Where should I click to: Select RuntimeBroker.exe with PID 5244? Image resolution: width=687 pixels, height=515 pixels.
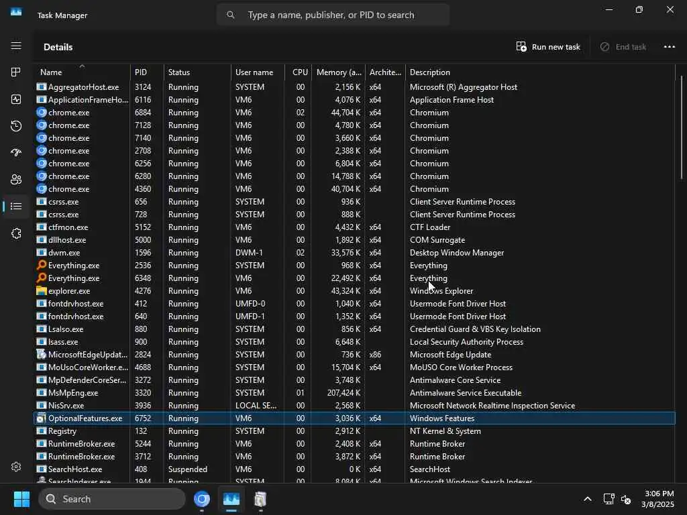(354, 444)
